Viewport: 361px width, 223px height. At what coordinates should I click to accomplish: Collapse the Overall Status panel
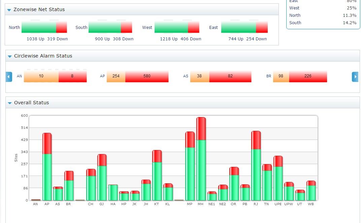(x=9, y=103)
